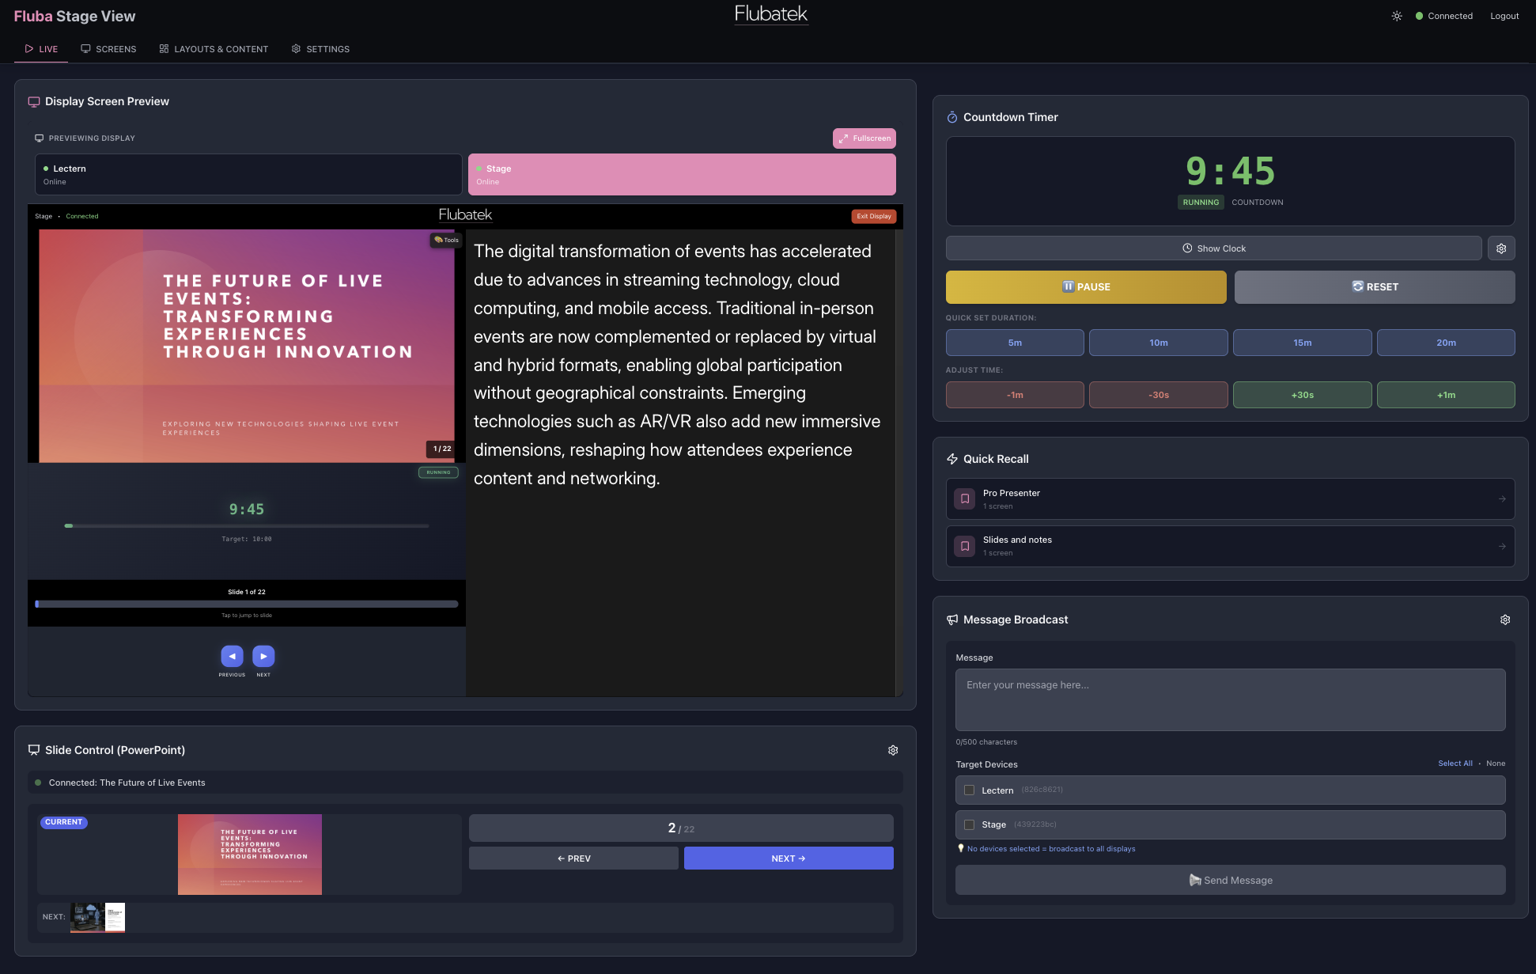Click the preview Next slide arrow button
The image size is (1536, 974).
click(x=263, y=656)
